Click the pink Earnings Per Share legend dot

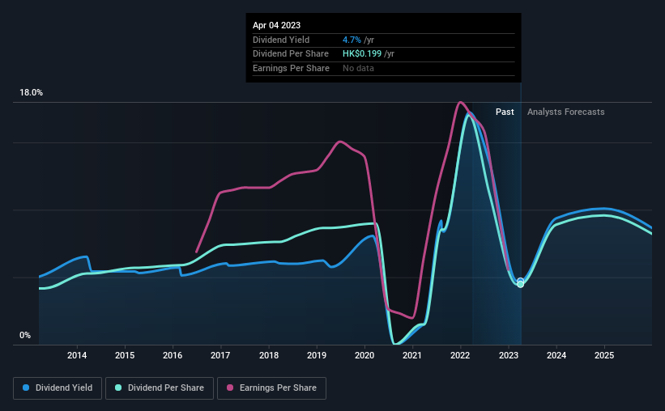(x=230, y=388)
